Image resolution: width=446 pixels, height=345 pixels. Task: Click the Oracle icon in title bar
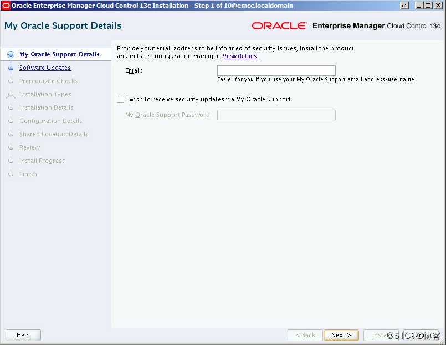pyautogui.click(x=6, y=6)
